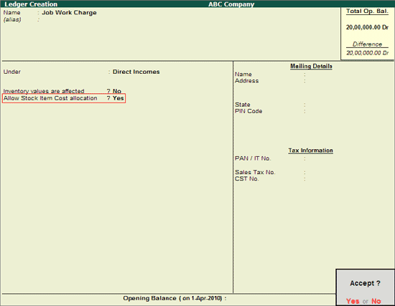Click the Ledger Creation title
This screenshot has height=306, width=395.
[31, 4]
